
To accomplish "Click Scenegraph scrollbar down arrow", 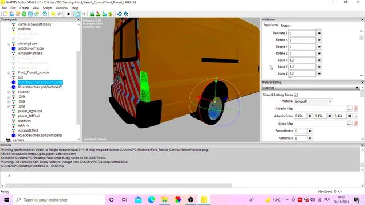I will click(x=79, y=139).
